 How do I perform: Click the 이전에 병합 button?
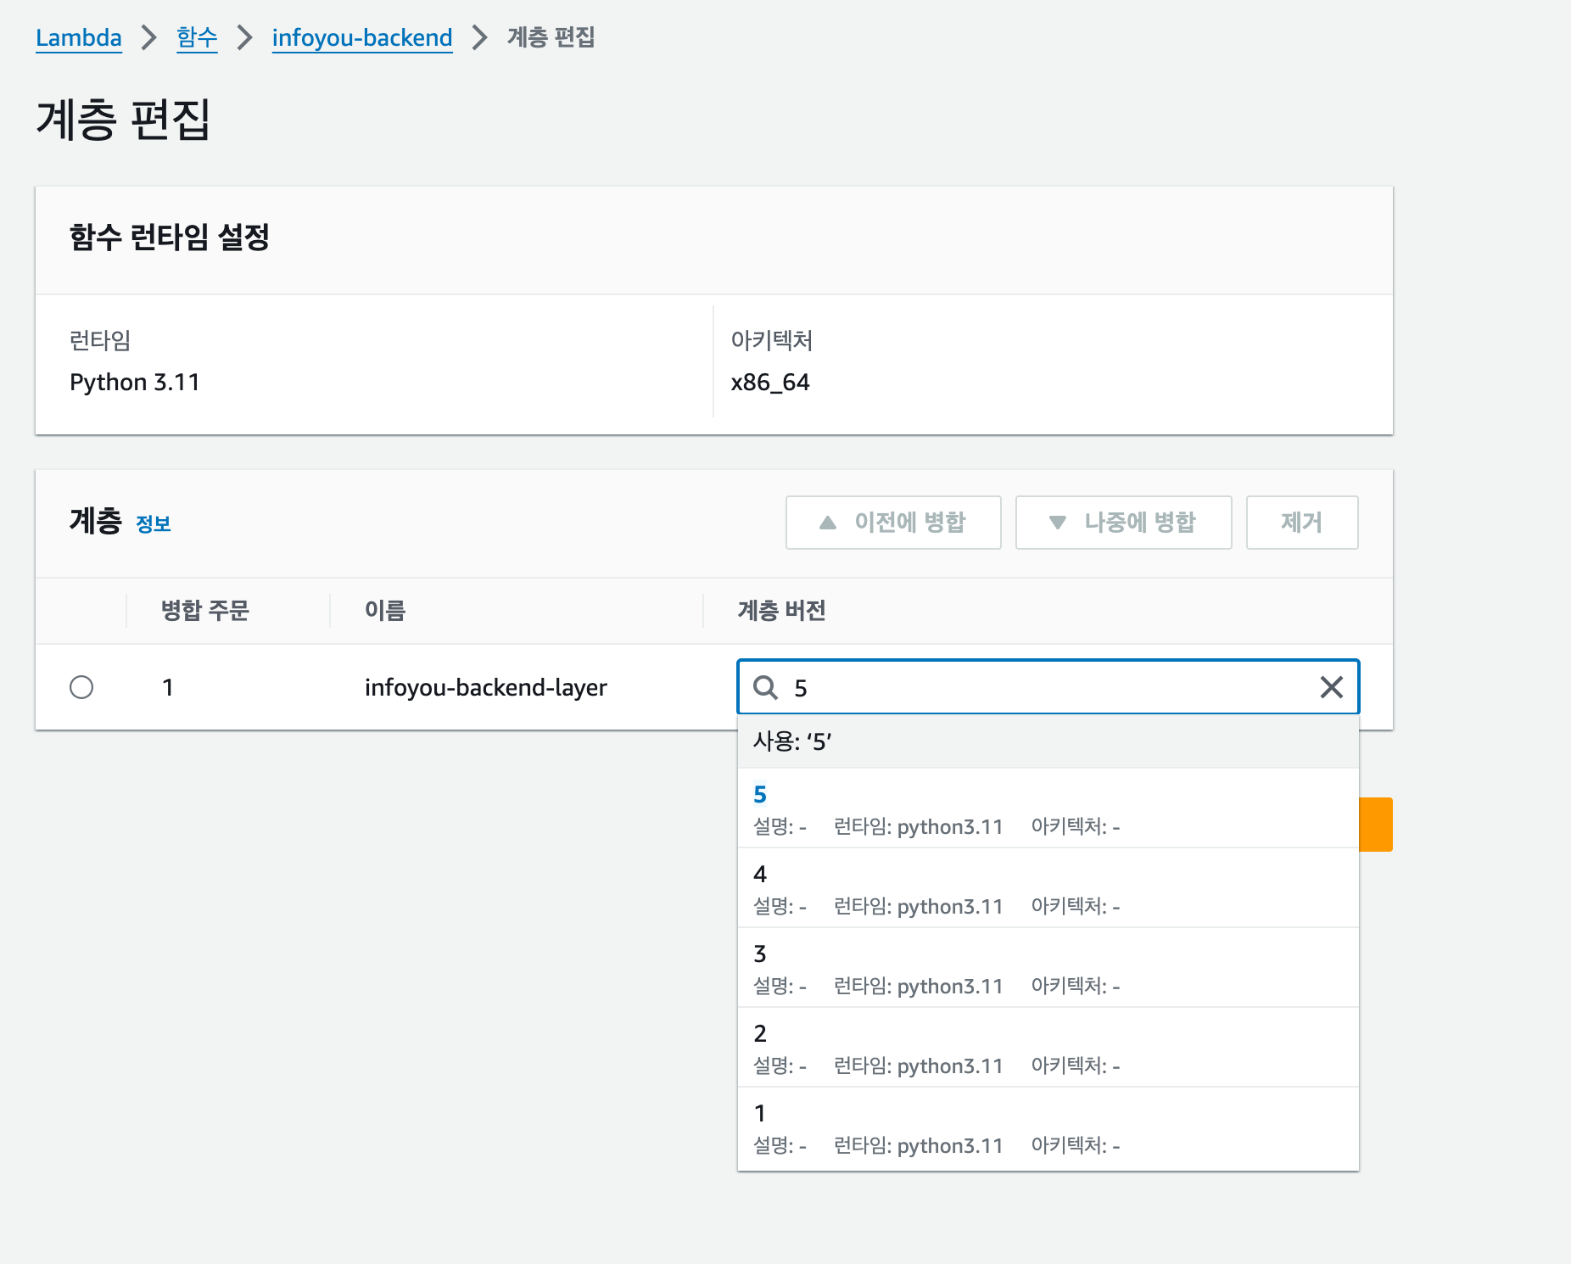tap(893, 523)
